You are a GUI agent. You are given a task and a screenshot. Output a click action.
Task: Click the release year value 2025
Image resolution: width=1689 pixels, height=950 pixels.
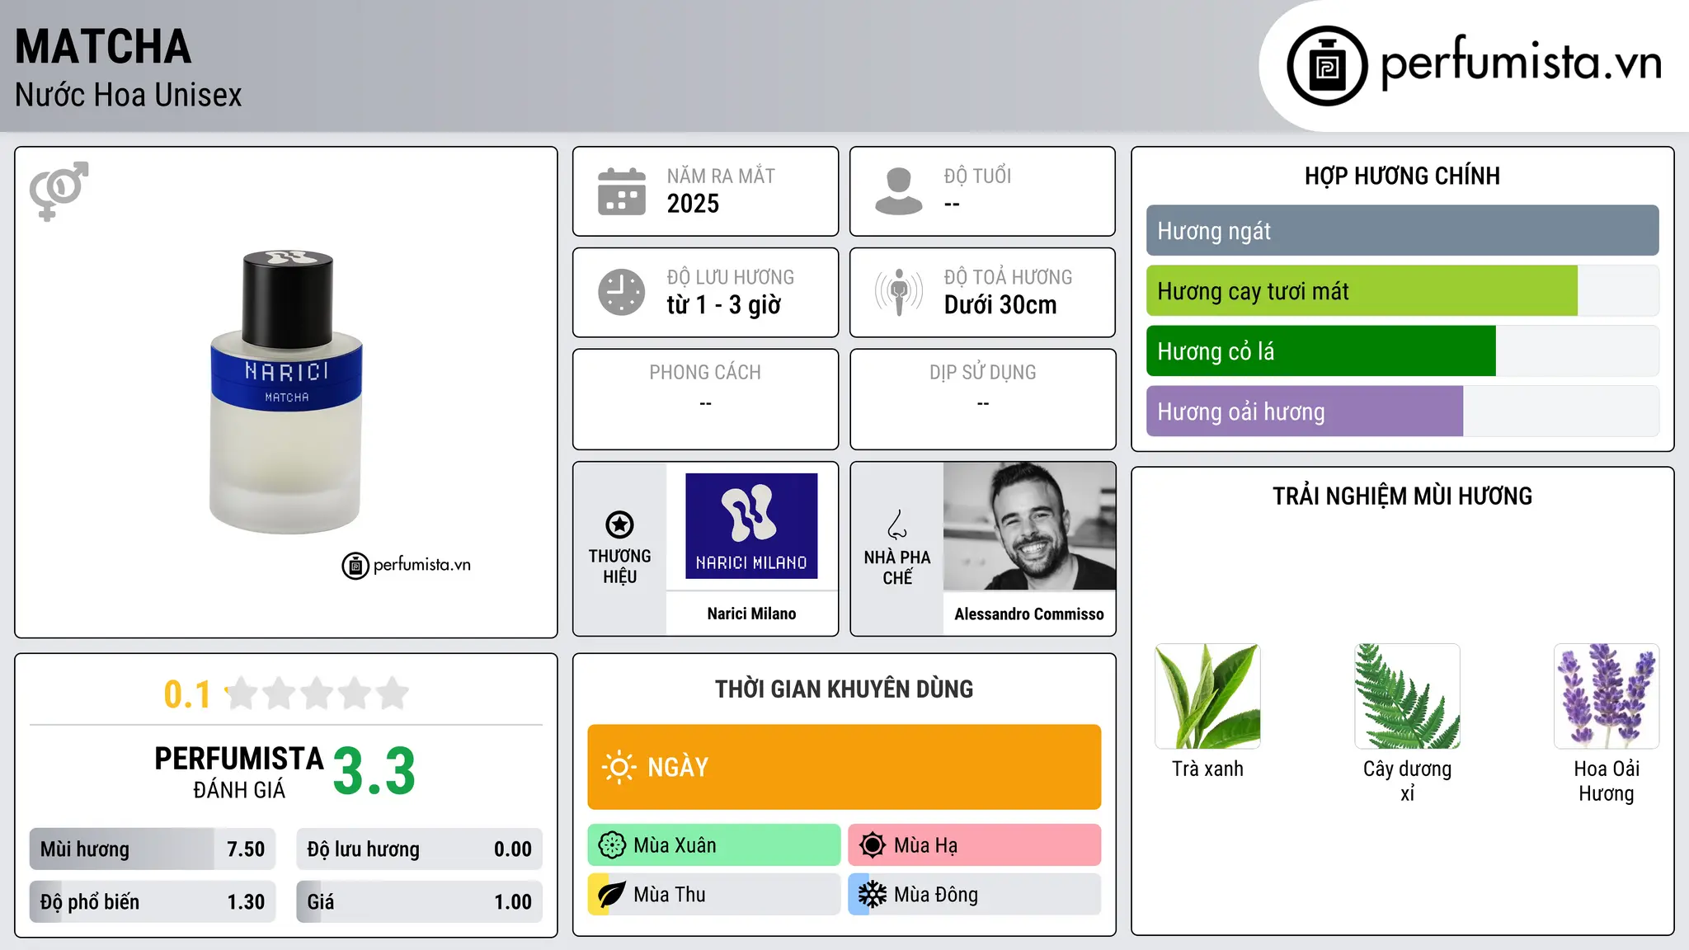point(693,204)
